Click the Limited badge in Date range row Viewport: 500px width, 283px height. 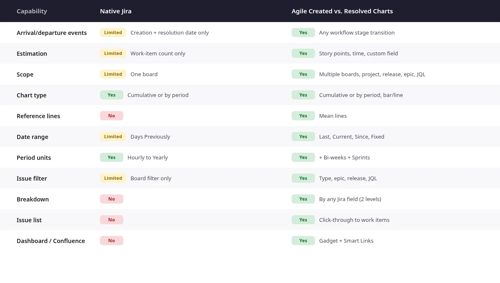coord(113,137)
